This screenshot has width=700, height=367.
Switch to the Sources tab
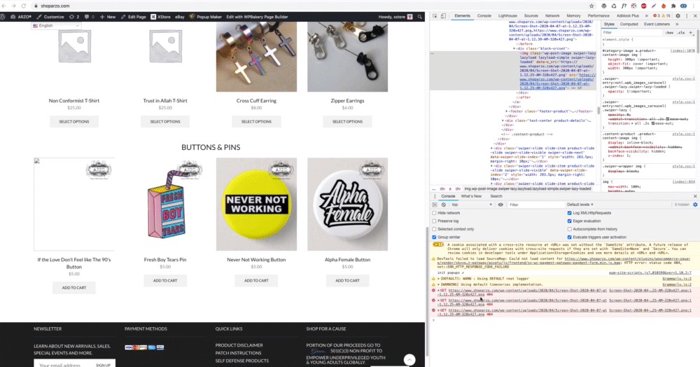[531, 15]
